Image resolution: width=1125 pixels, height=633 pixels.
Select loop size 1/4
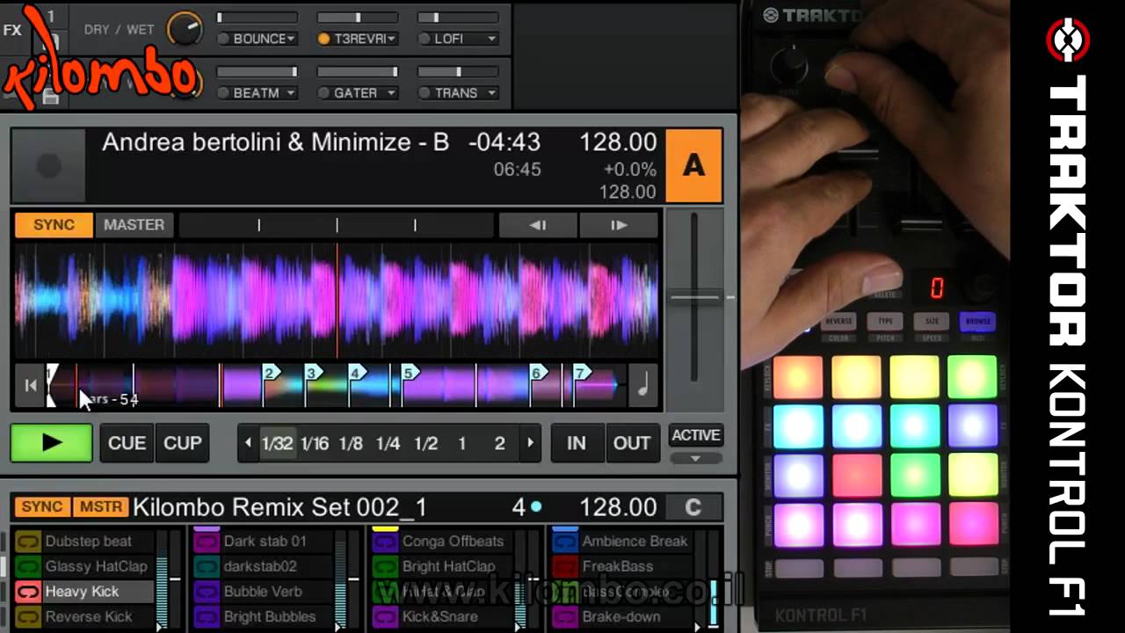click(x=388, y=443)
